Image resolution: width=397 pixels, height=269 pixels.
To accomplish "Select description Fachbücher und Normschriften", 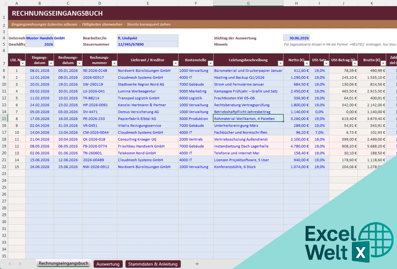I will tap(248, 132).
